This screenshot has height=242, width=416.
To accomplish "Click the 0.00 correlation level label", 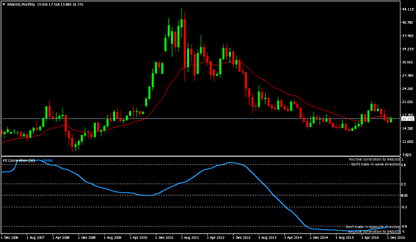I will coord(405,195).
